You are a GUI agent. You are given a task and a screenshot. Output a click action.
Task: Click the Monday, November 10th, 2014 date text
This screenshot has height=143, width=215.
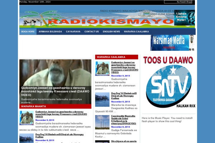35,2
